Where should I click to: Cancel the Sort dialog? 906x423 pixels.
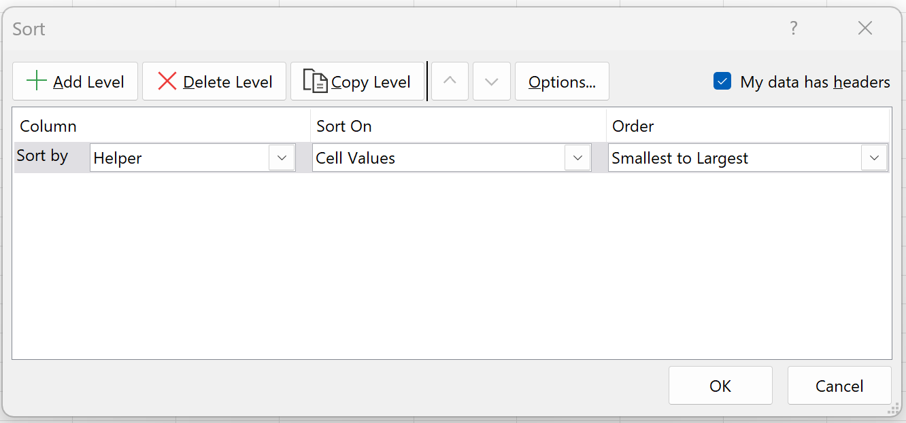[839, 386]
